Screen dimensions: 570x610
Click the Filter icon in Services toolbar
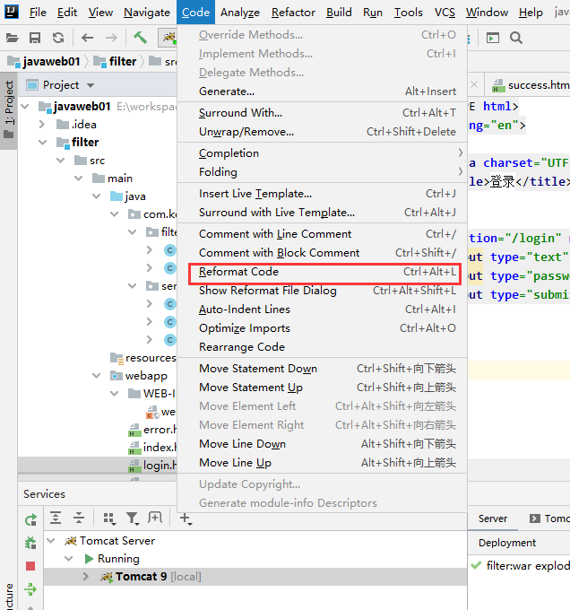click(x=133, y=518)
